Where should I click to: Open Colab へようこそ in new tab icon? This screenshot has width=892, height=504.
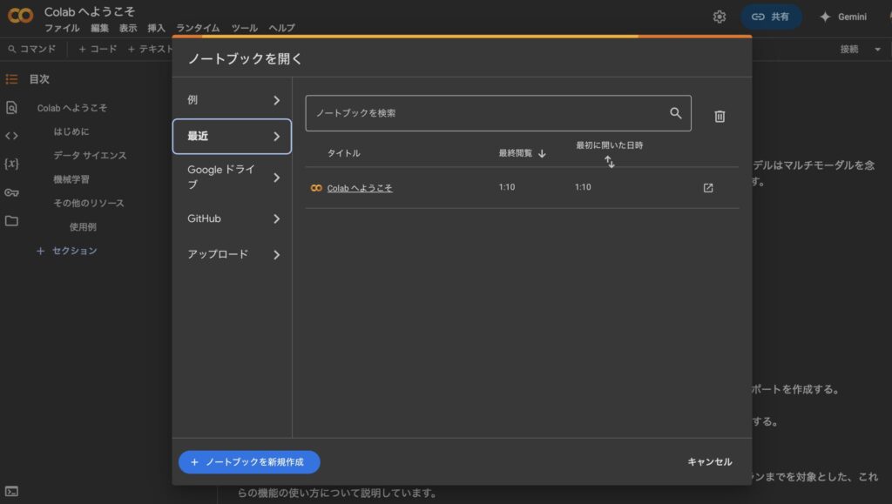(708, 188)
